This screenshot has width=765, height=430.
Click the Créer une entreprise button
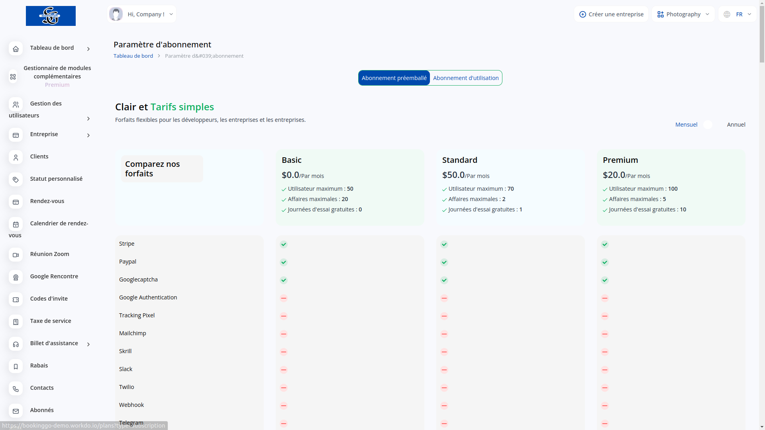(x=611, y=14)
